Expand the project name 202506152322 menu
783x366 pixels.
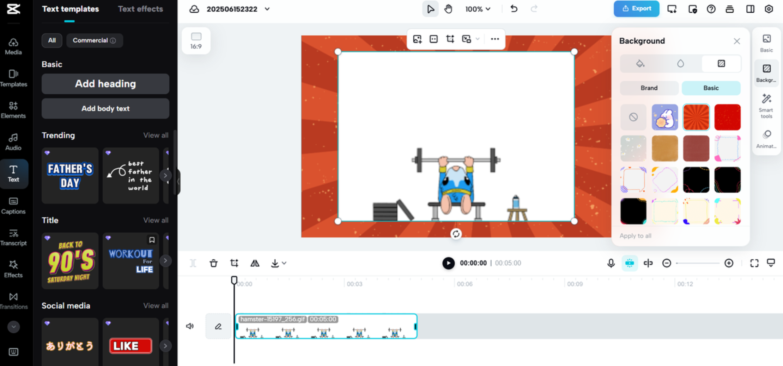pos(267,9)
